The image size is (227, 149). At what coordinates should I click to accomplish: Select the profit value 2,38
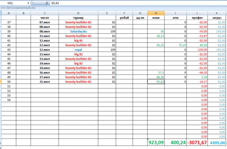[197, 77]
